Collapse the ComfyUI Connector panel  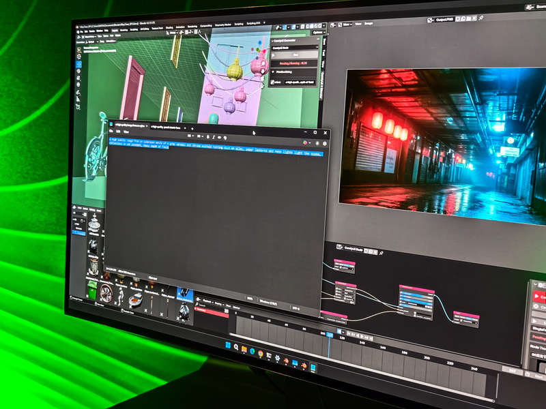point(272,41)
